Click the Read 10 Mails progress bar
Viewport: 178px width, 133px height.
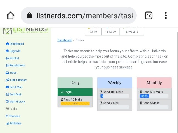[75, 104]
